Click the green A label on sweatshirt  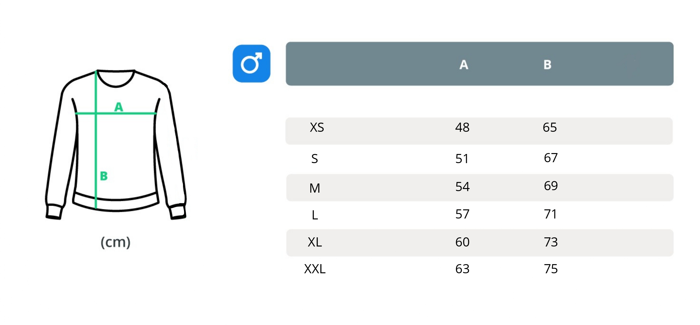tap(119, 107)
